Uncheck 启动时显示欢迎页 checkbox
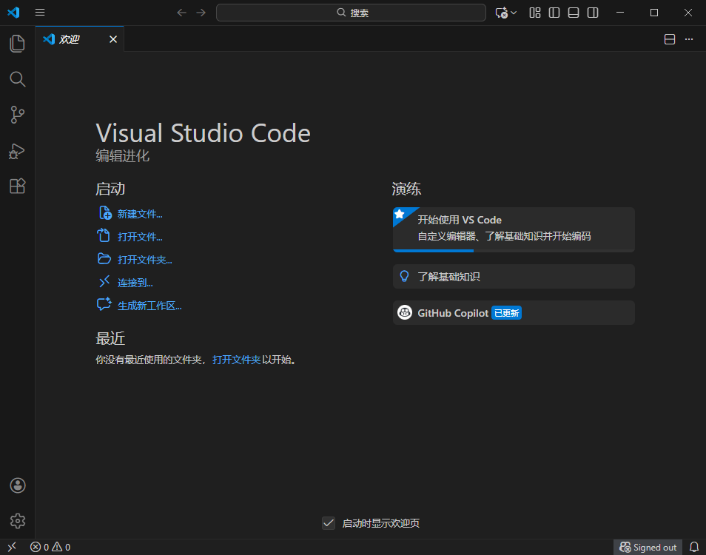Image resolution: width=706 pixels, height=555 pixels. tap(328, 522)
